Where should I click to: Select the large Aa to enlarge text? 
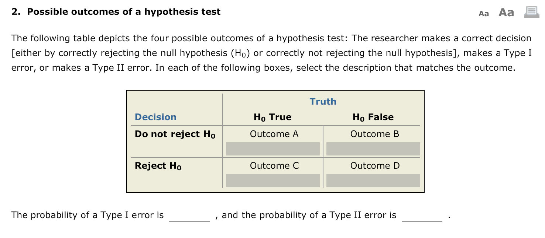point(507,12)
